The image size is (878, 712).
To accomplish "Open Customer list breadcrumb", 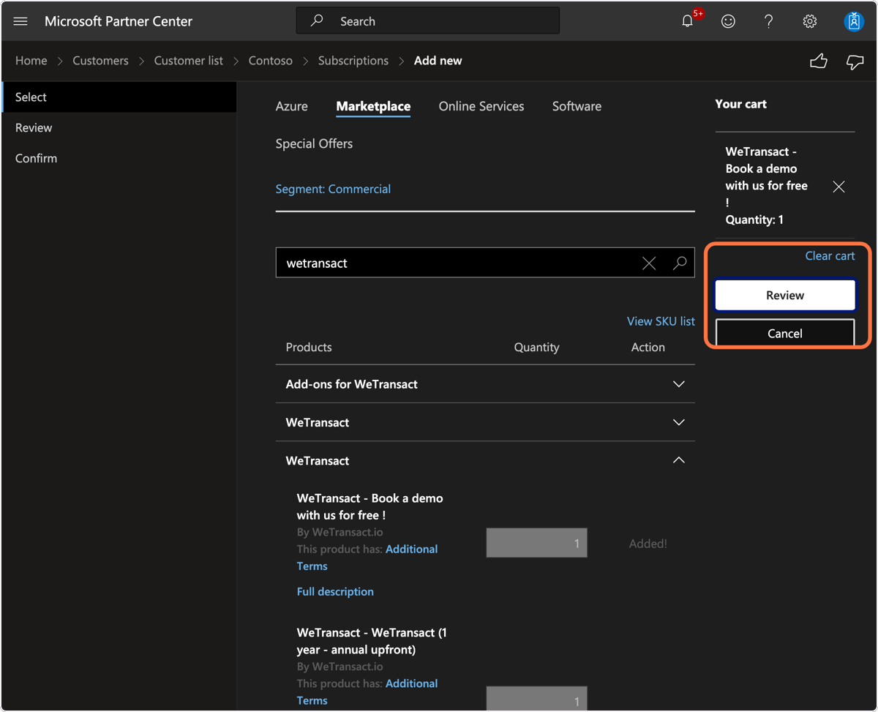I will coord(189,61).
